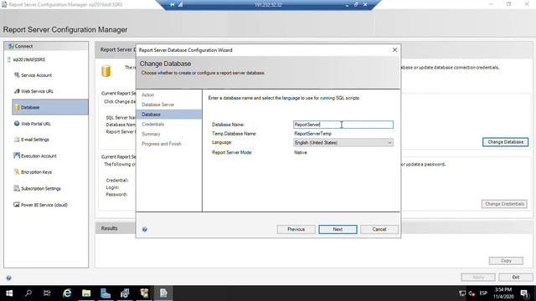Click the ESP language indicator
This screenshot has height=301, width=536.
pyautogui.click(x=483, y=293)
